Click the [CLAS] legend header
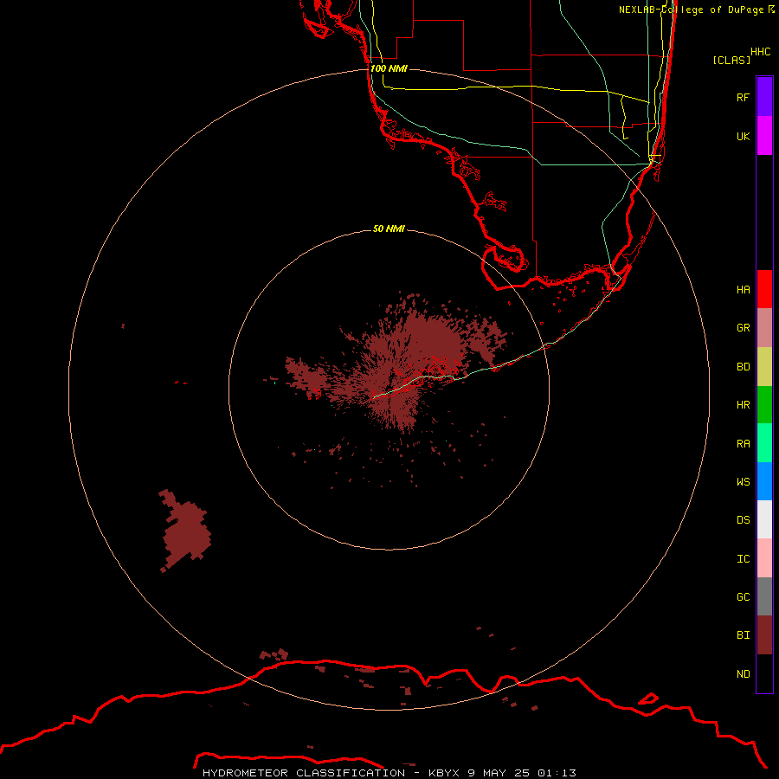The height and width of the screenshot is (779, 779). coord(731,60)
